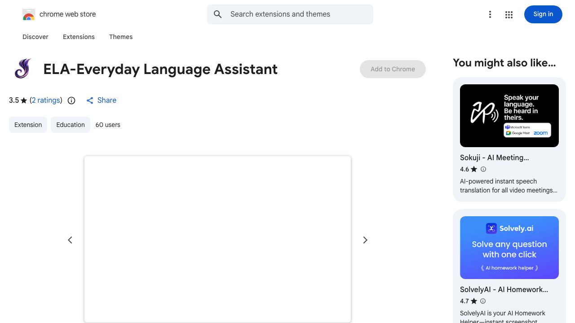The width and height of the screenshot is (575, 323).
Task: Click info icon next to SolvelyAI 4.7 rating
Action: (483, 301)
